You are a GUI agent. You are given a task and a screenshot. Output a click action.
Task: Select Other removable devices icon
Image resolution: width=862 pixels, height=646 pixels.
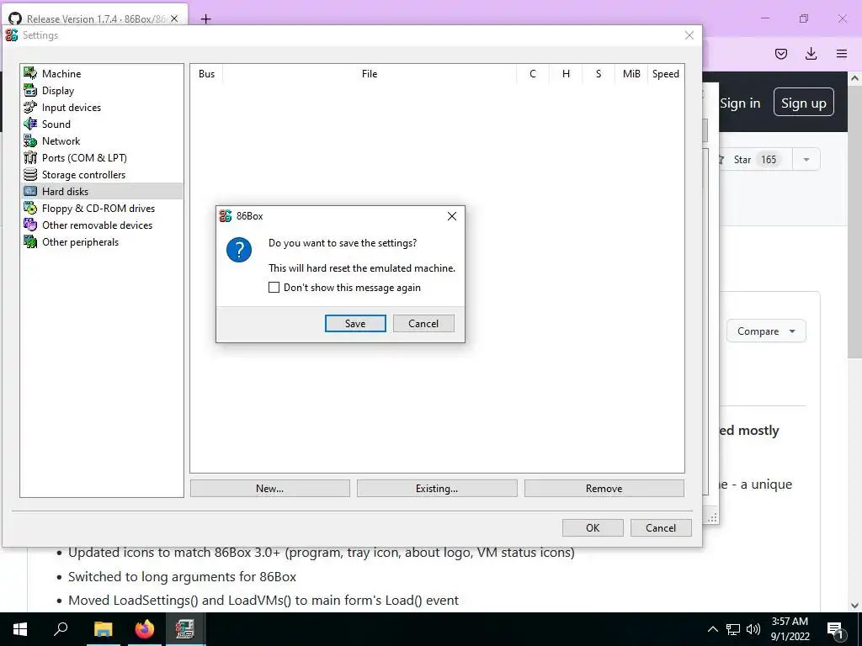click(30, 225)
